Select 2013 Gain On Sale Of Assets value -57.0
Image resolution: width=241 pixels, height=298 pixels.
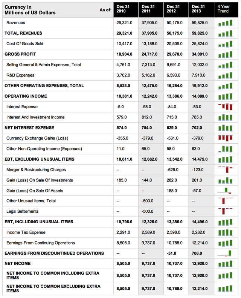[x=197, y=190]
